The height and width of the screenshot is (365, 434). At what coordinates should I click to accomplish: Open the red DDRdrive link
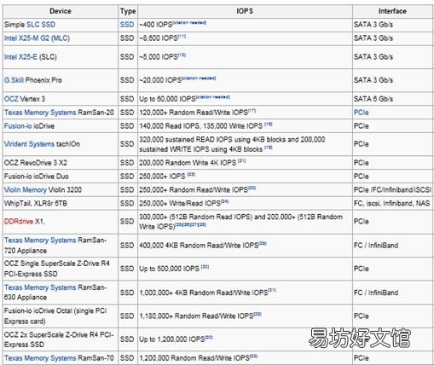point(19,222)
